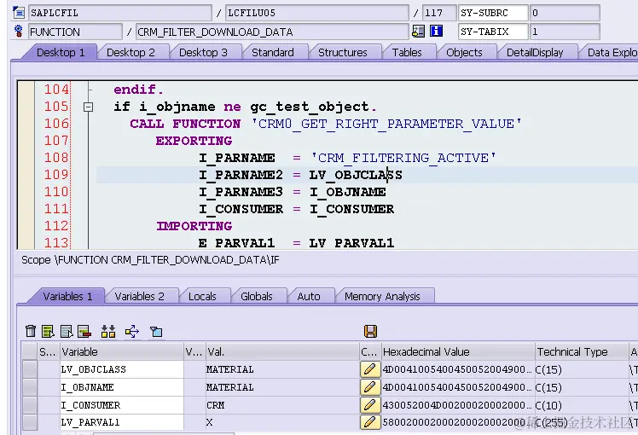The image size is (638, 435).
Task: Click the line number 117 field
Action: 439,13
